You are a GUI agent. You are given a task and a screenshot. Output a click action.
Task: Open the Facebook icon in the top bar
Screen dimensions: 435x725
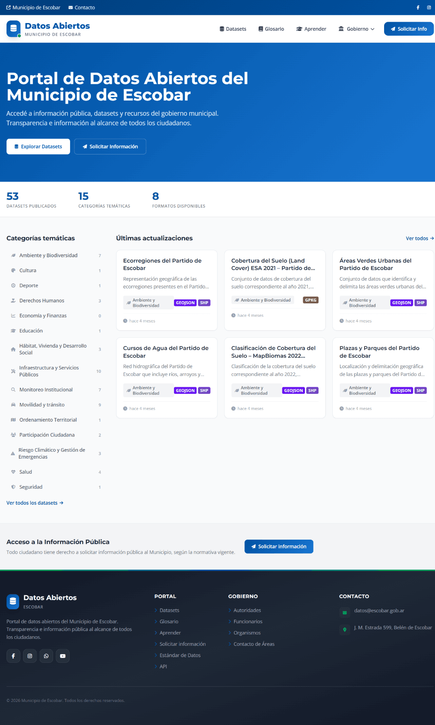418,7
